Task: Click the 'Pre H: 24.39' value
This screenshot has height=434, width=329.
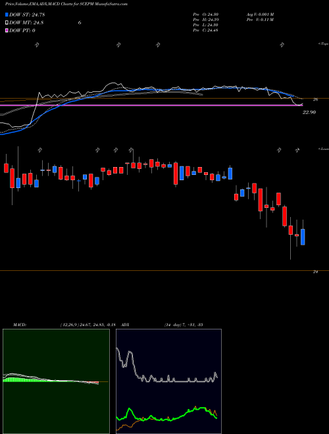Action: coord(205,20)
